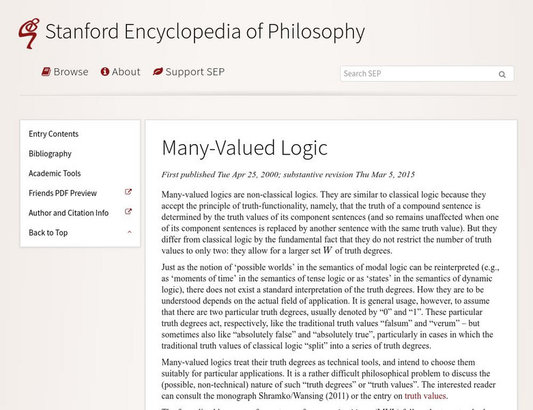Viewport: 533px width, 410px height.
Task: Click the W math symbol in the first paragraph
Action: [328, 250]
